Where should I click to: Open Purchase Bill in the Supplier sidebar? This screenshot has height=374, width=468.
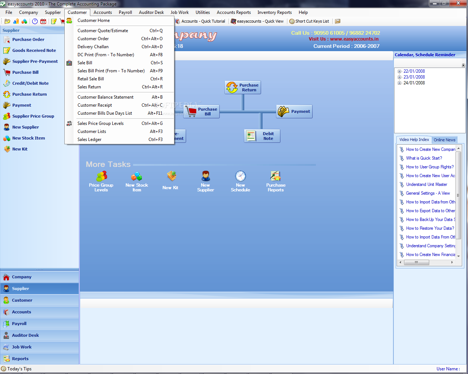(x=25, y=72)
